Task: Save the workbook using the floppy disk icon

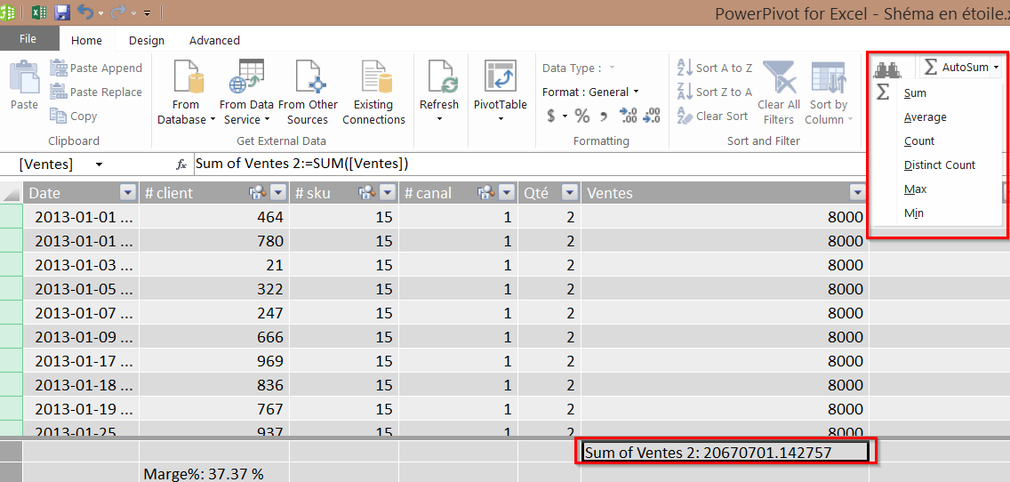Action: point(62,12)
